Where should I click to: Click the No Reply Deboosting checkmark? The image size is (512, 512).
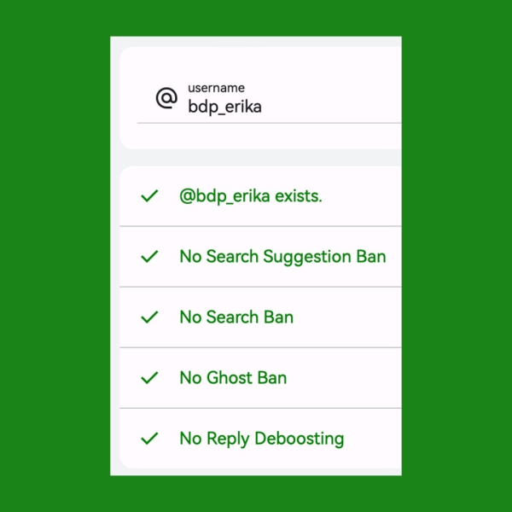(149, 439)
